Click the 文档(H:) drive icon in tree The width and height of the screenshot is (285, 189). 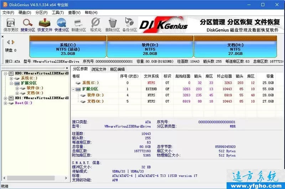coord(23,93)
